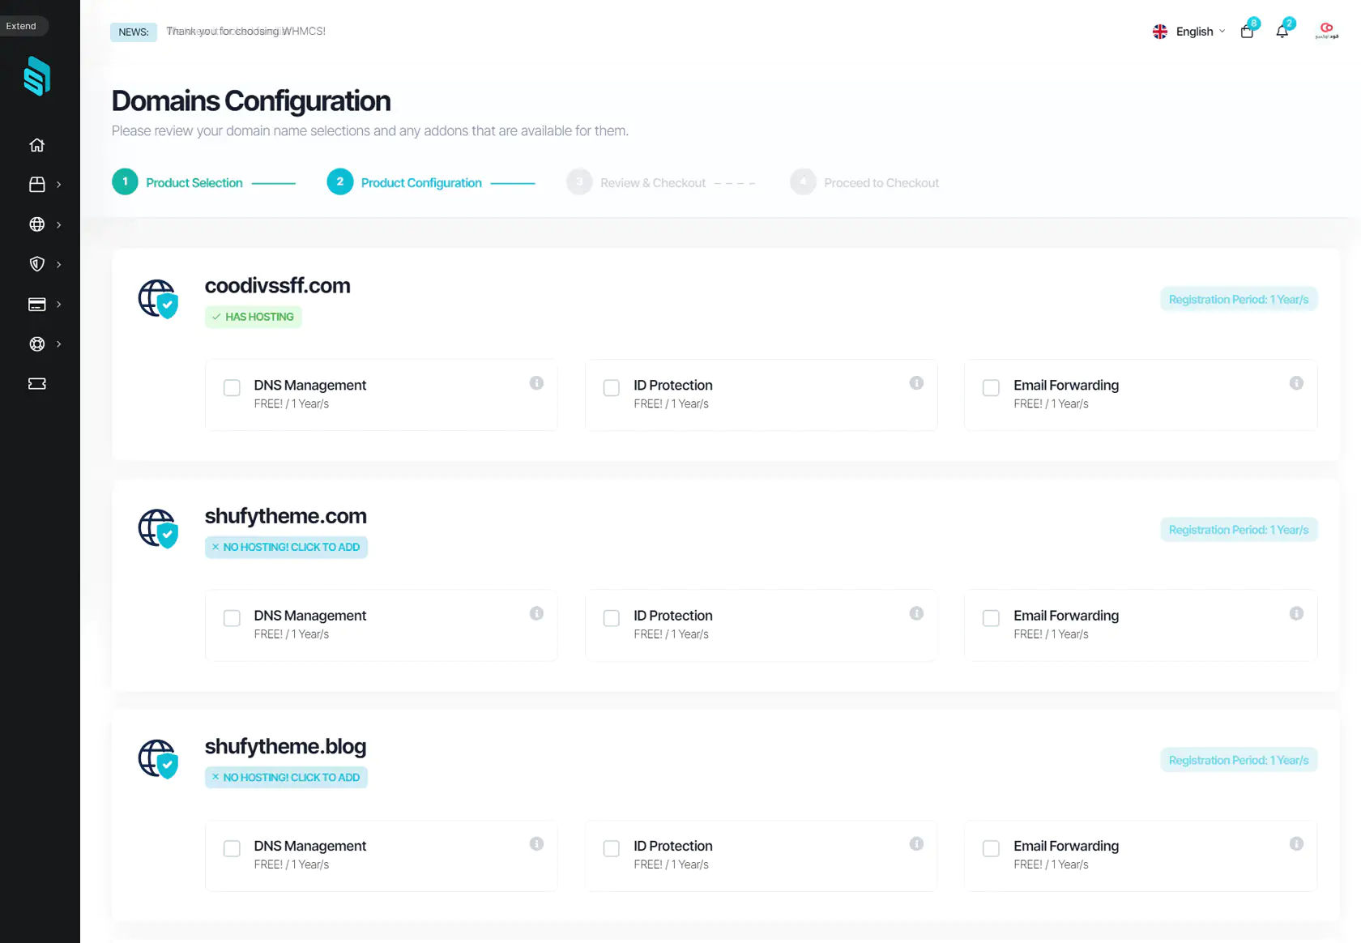Check ID Protection for shufytheme.com
The width and height of the screenshot is (1361, 943).
click(612, 618)
